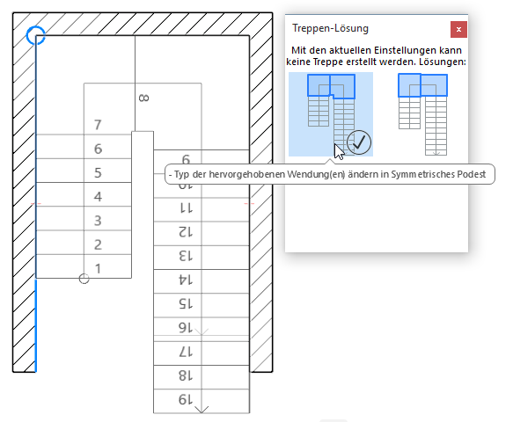Click stair step number 7
The height and width of the screenshot is (422, 513).
(x=98, y=125)
